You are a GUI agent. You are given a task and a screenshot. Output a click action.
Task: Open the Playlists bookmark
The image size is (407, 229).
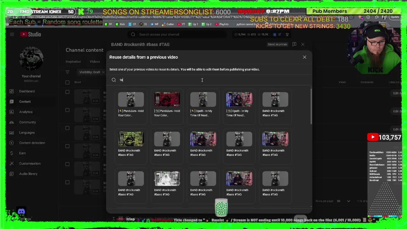tap(222, 24)
